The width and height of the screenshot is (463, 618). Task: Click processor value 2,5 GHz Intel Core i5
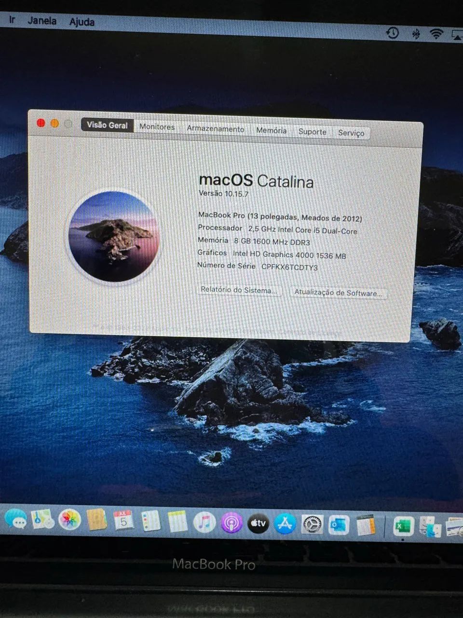point(303,230)
